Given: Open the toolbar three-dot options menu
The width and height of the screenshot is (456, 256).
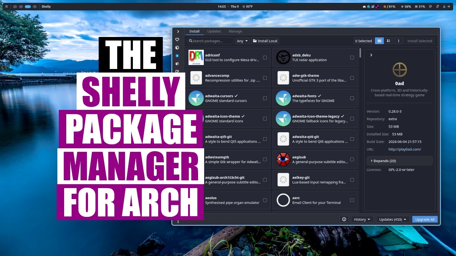Looking at the screenshot, I should click(399, 41).
